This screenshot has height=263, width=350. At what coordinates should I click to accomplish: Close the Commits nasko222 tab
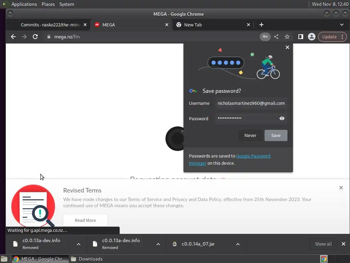(x=85, y=25)
